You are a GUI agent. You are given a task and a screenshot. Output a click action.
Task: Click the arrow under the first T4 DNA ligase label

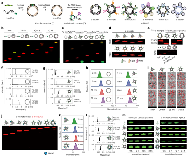21,9
